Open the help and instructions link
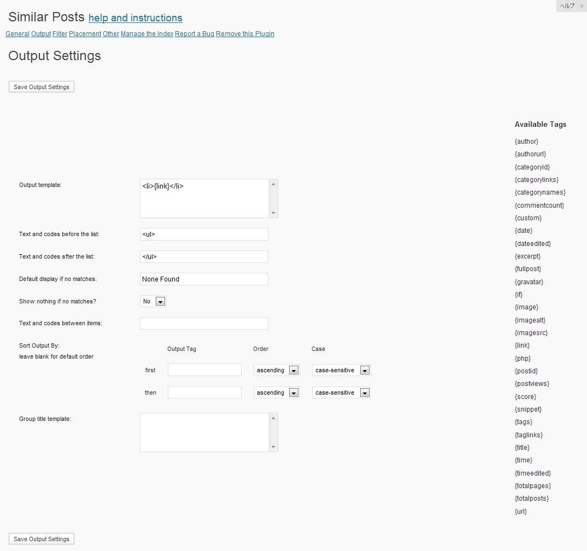The width and height of the screenshot is (587, 551). tap(135, 18)
